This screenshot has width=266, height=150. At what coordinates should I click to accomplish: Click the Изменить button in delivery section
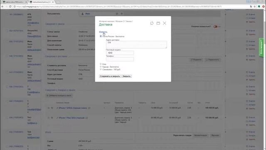click(196, 60)
